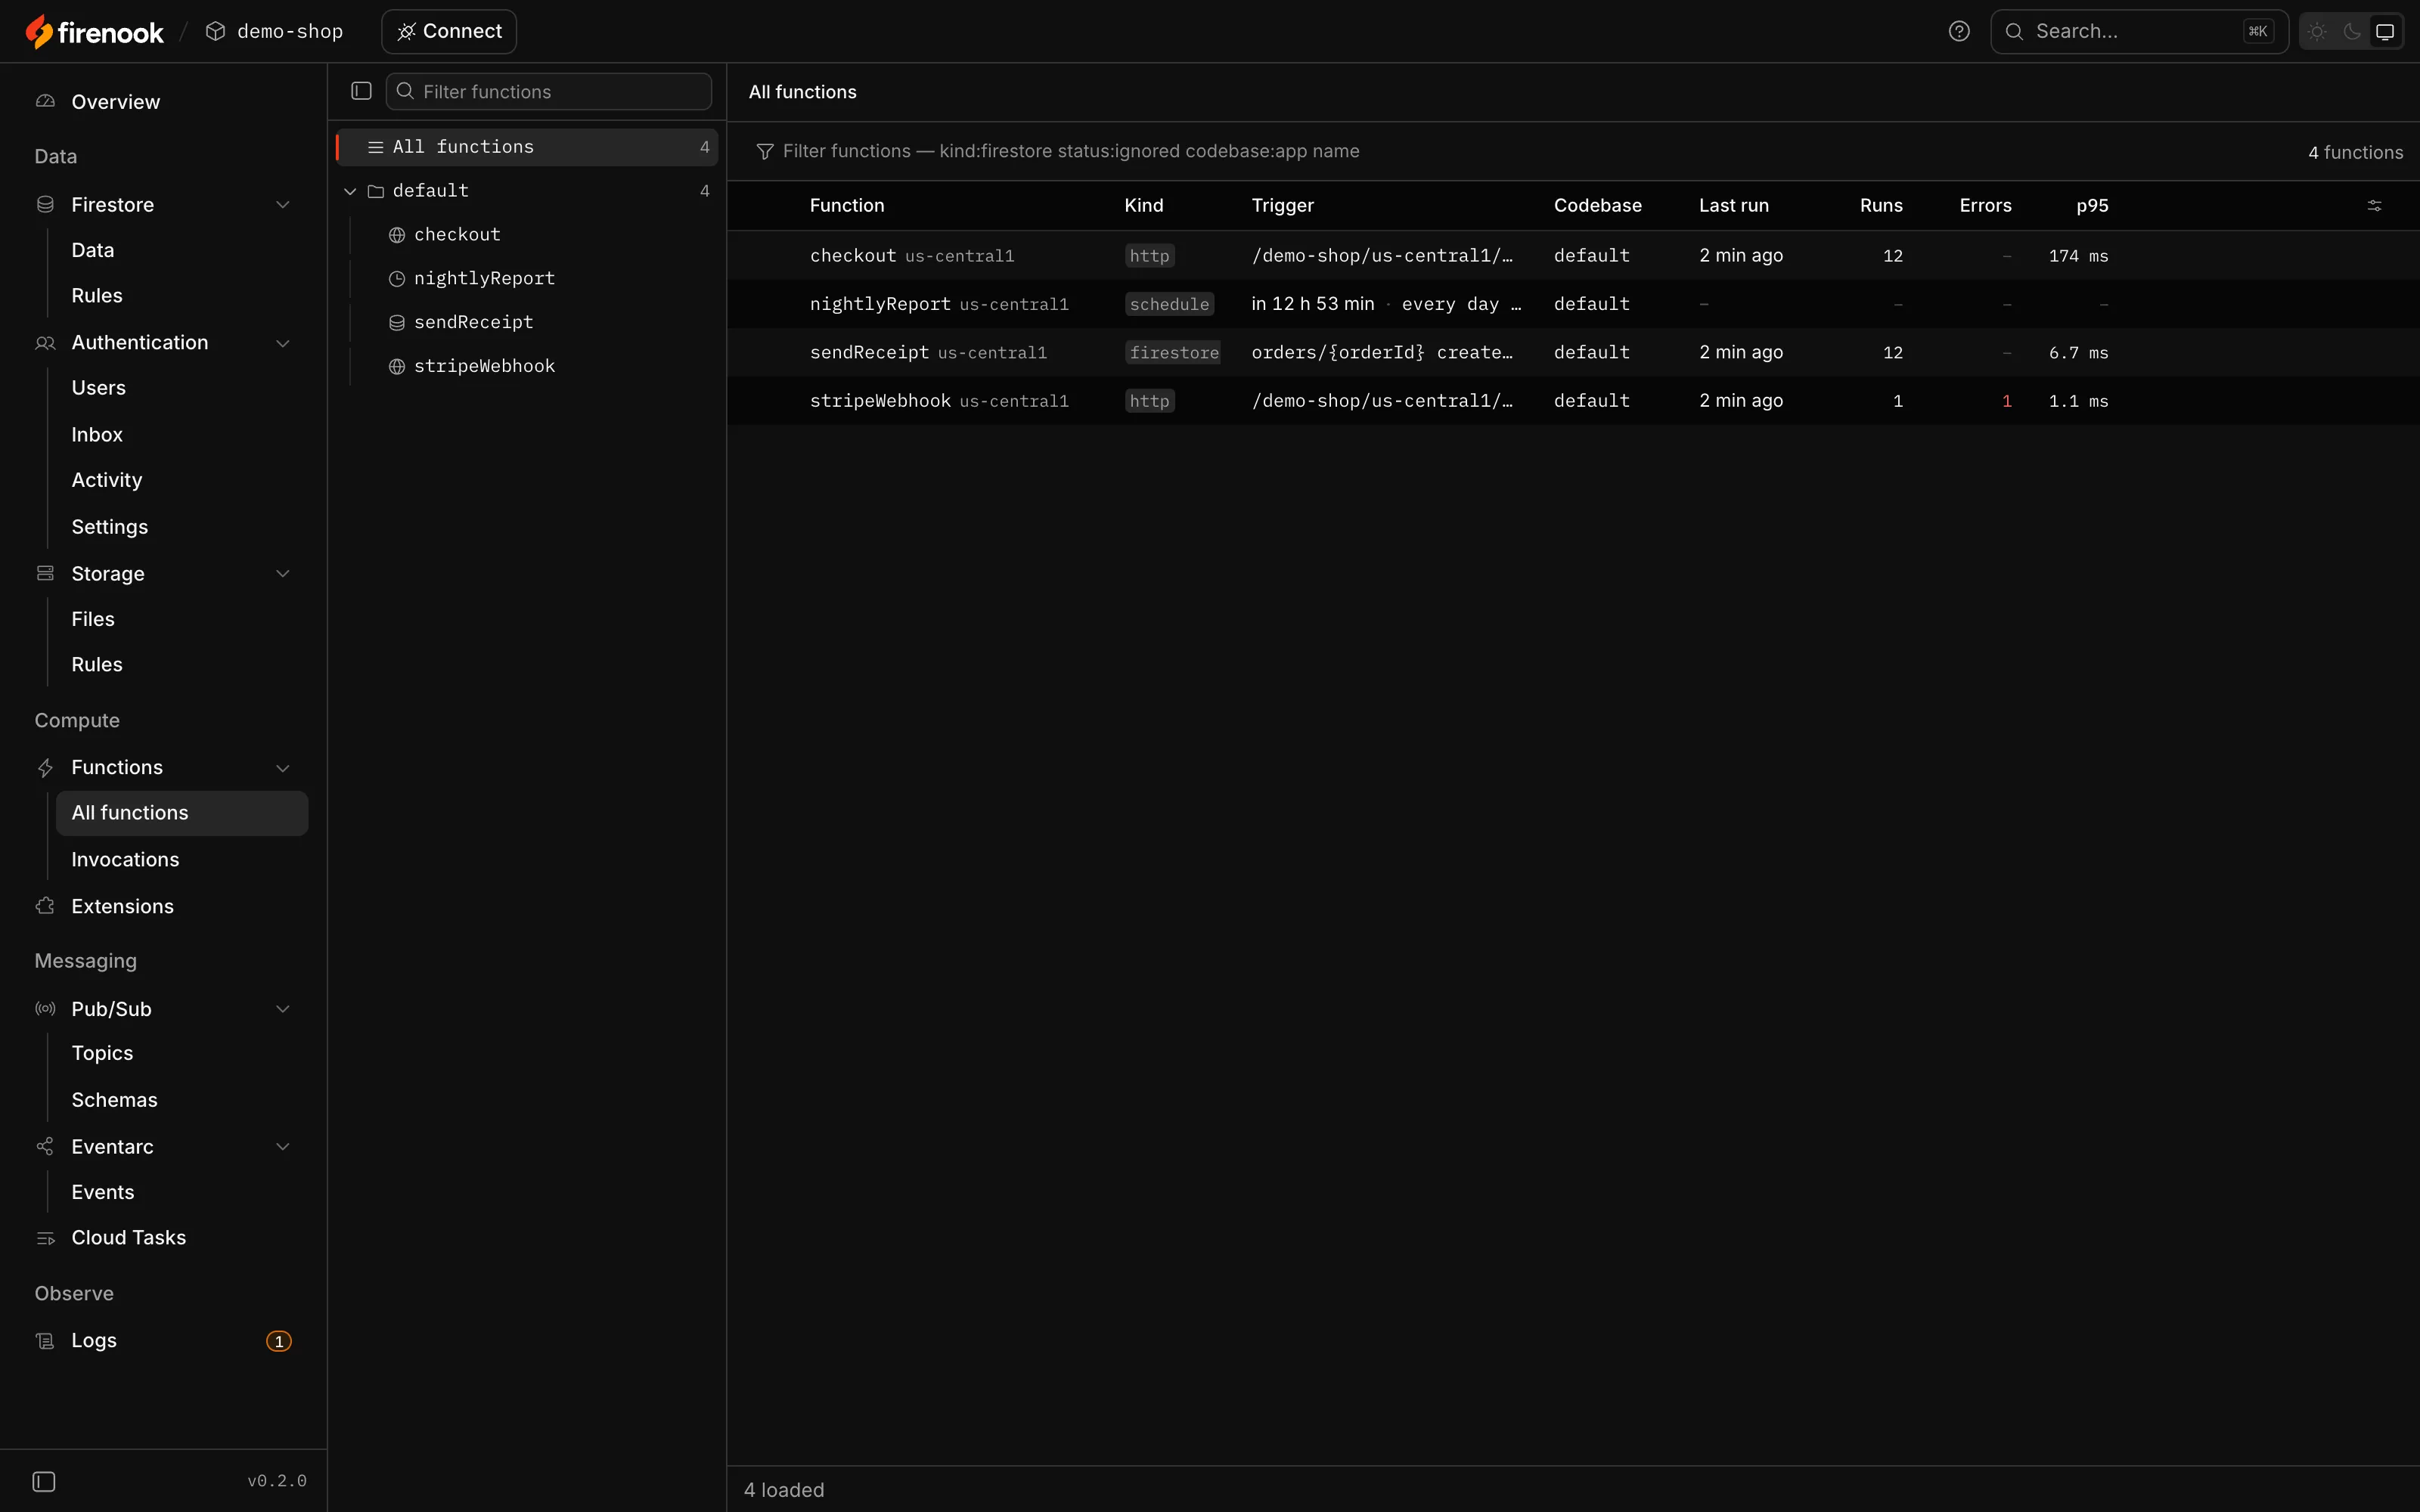The width and height of the screenshot is (2420, 1512).
Task: Collapse the Firestore section chevron
Action: [283, 205]
